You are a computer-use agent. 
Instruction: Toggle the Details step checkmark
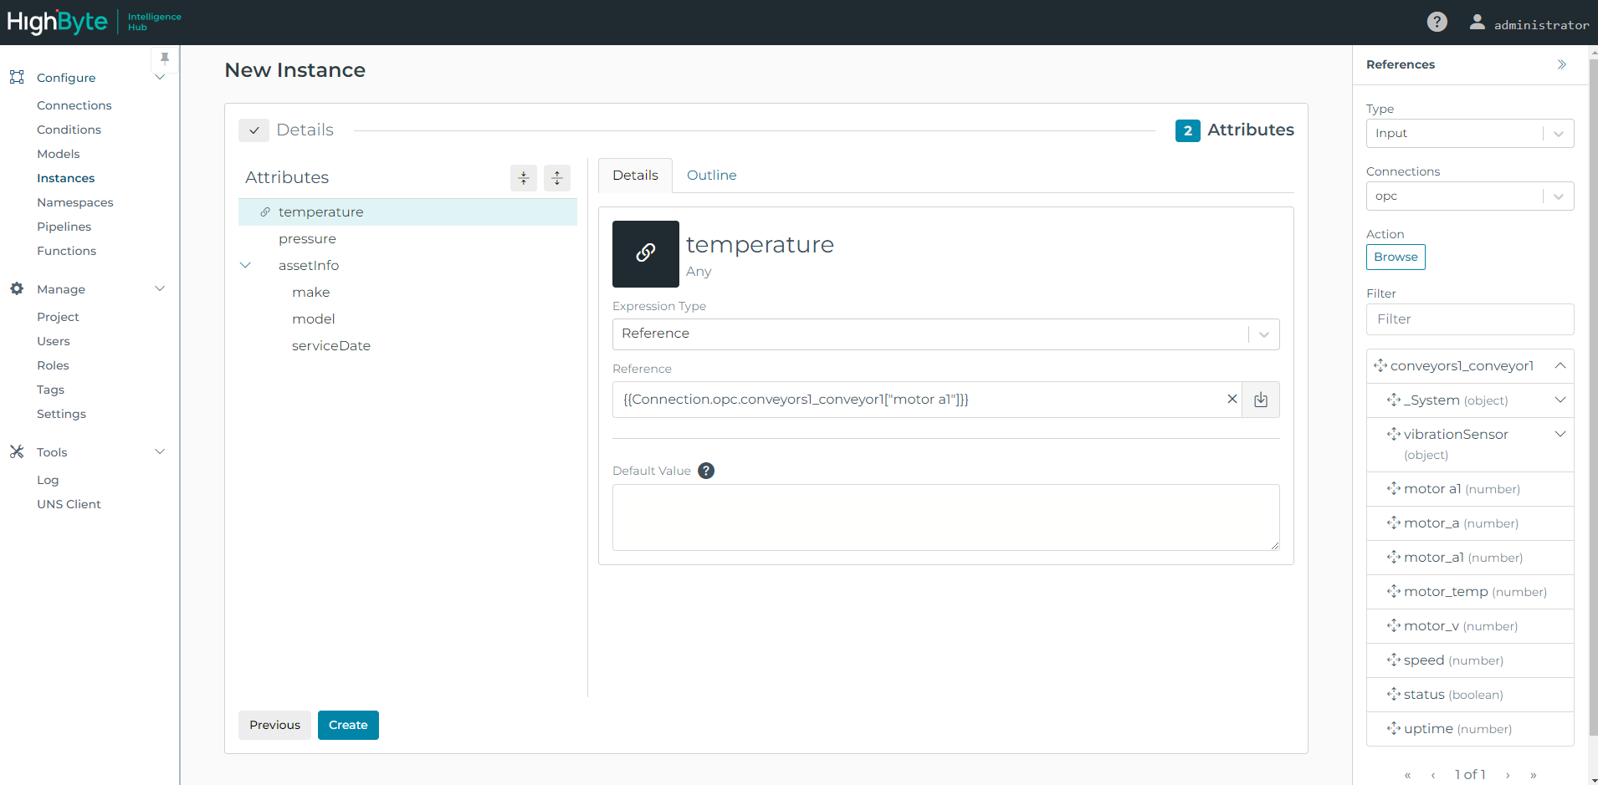(x=254, y=130)
